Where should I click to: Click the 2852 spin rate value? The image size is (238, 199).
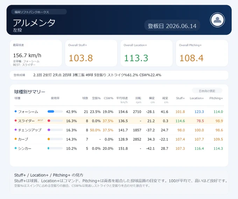[x=137, y=139]
